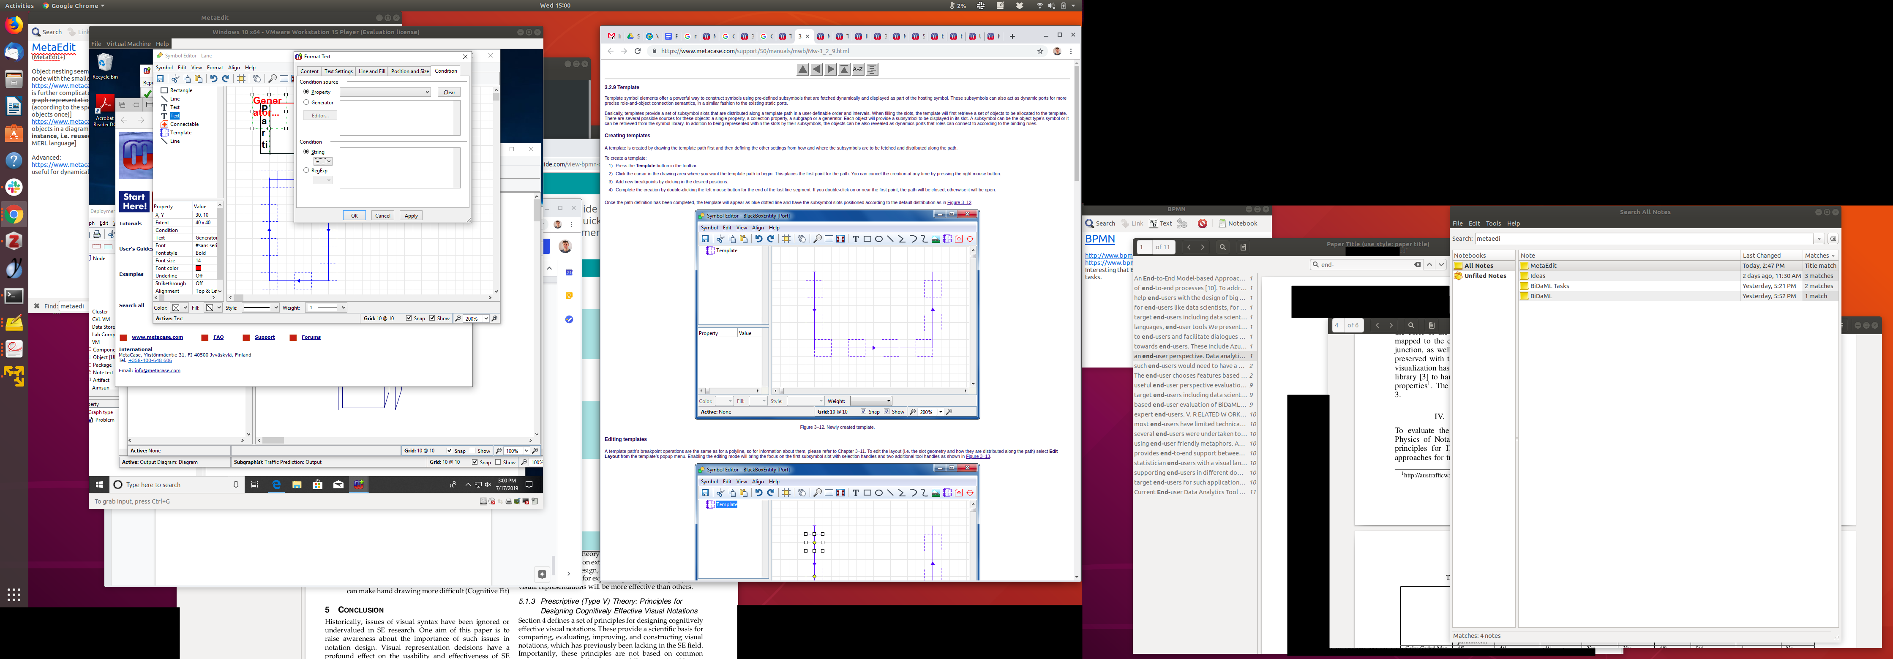Screen dimensions: 1893x659
Task: Click the Clear button beside Property
Action: pos(449,93)
